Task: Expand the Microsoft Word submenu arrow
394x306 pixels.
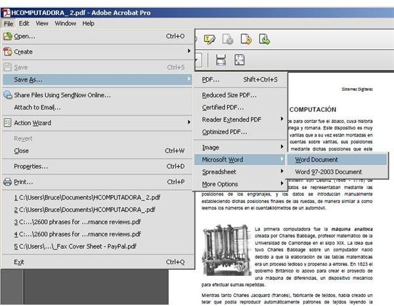Action: [x=282, y=159]
